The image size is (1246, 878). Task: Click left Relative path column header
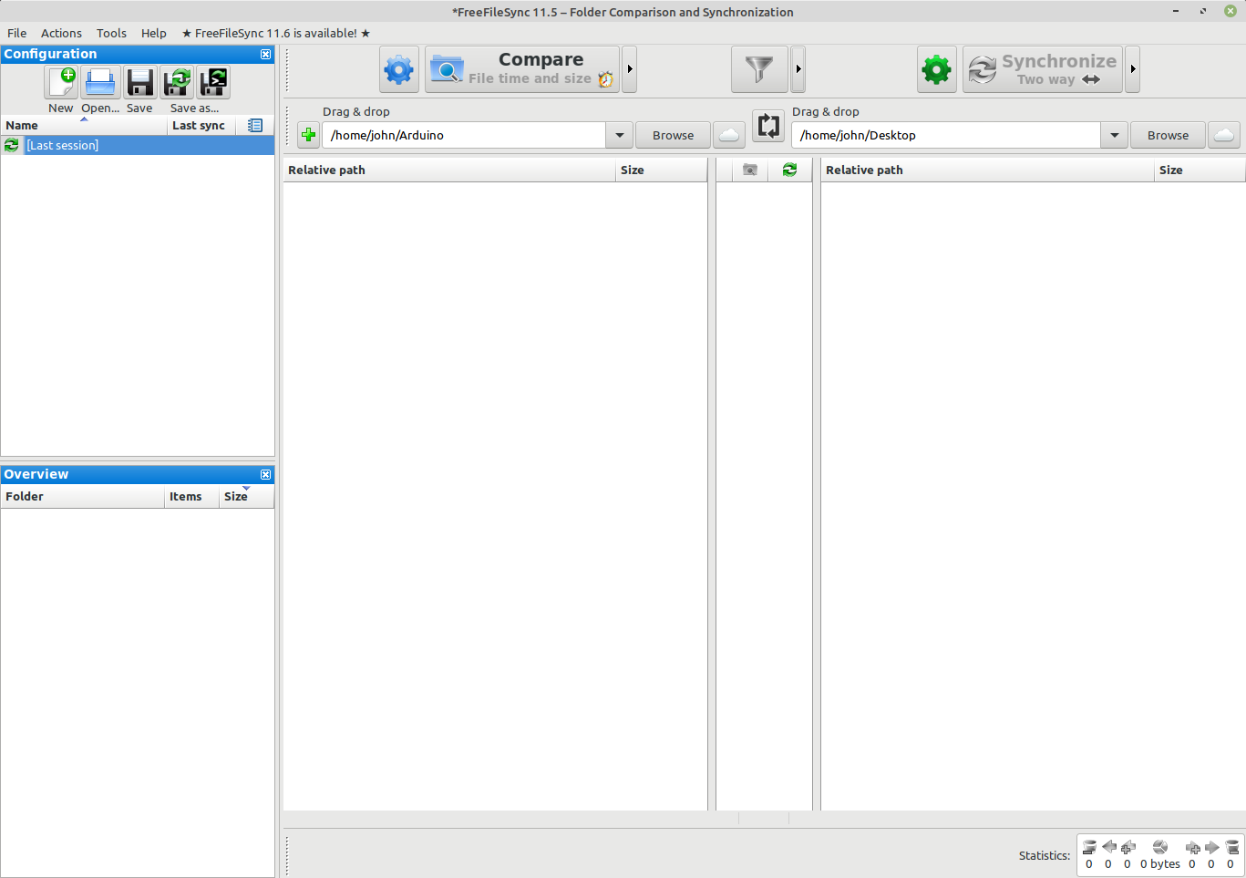click(449, 170)
